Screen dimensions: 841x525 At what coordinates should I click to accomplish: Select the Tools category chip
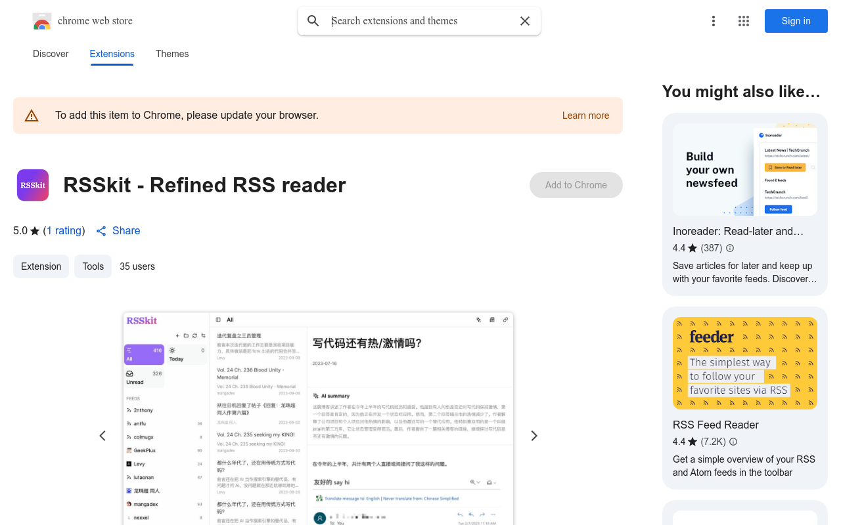93,266
